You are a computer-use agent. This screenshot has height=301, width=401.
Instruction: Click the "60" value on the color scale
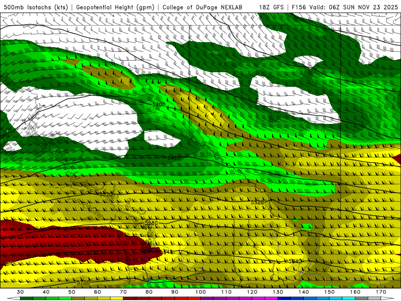(x=97, y=292)
